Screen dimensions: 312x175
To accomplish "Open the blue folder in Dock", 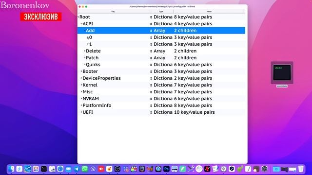I will pos(276,169).
